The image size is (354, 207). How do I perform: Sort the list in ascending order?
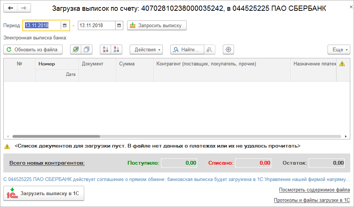(106, 49)
